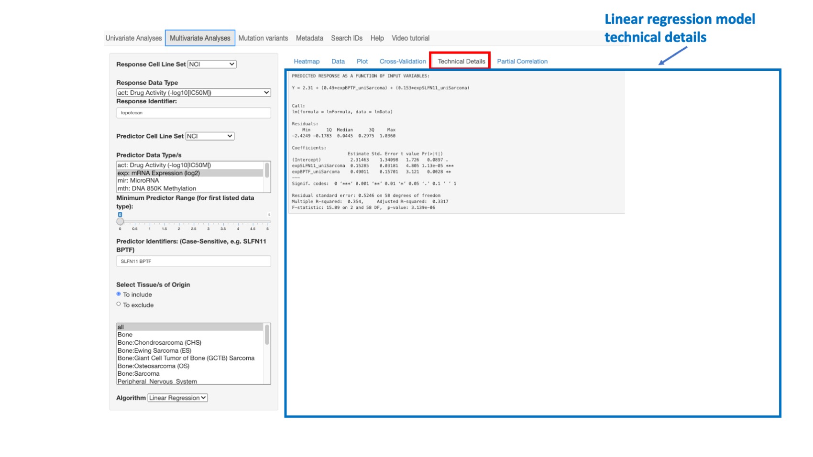Open the Algorithm selection dropdown

177,397
